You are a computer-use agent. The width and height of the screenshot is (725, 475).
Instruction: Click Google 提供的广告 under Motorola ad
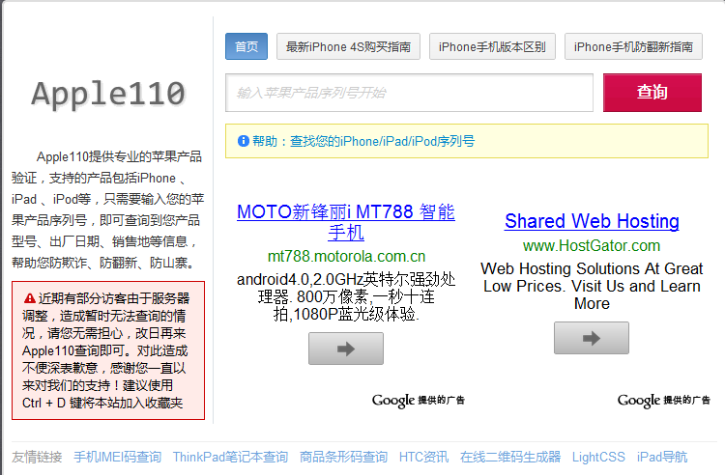(x=418, y=401)
